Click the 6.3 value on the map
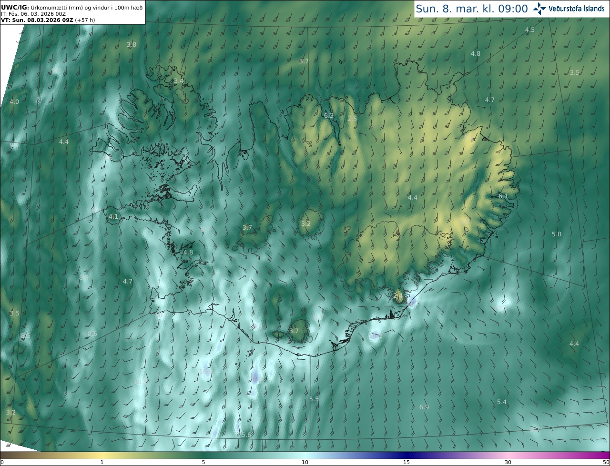This screenshot has height=466, width=610. 329,115
